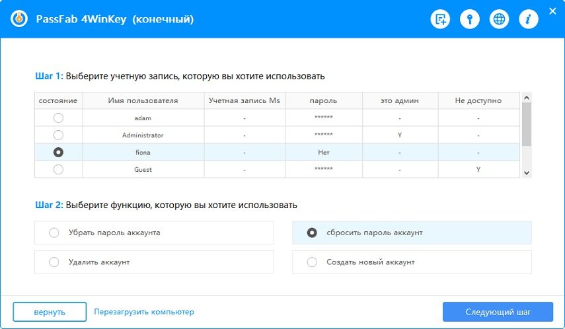Click the accounts table scrollbar thumb
The image size is (565, 329).
pos(527,124)
